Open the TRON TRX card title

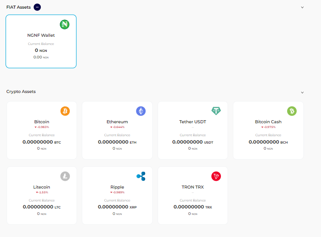click(193, 187)
